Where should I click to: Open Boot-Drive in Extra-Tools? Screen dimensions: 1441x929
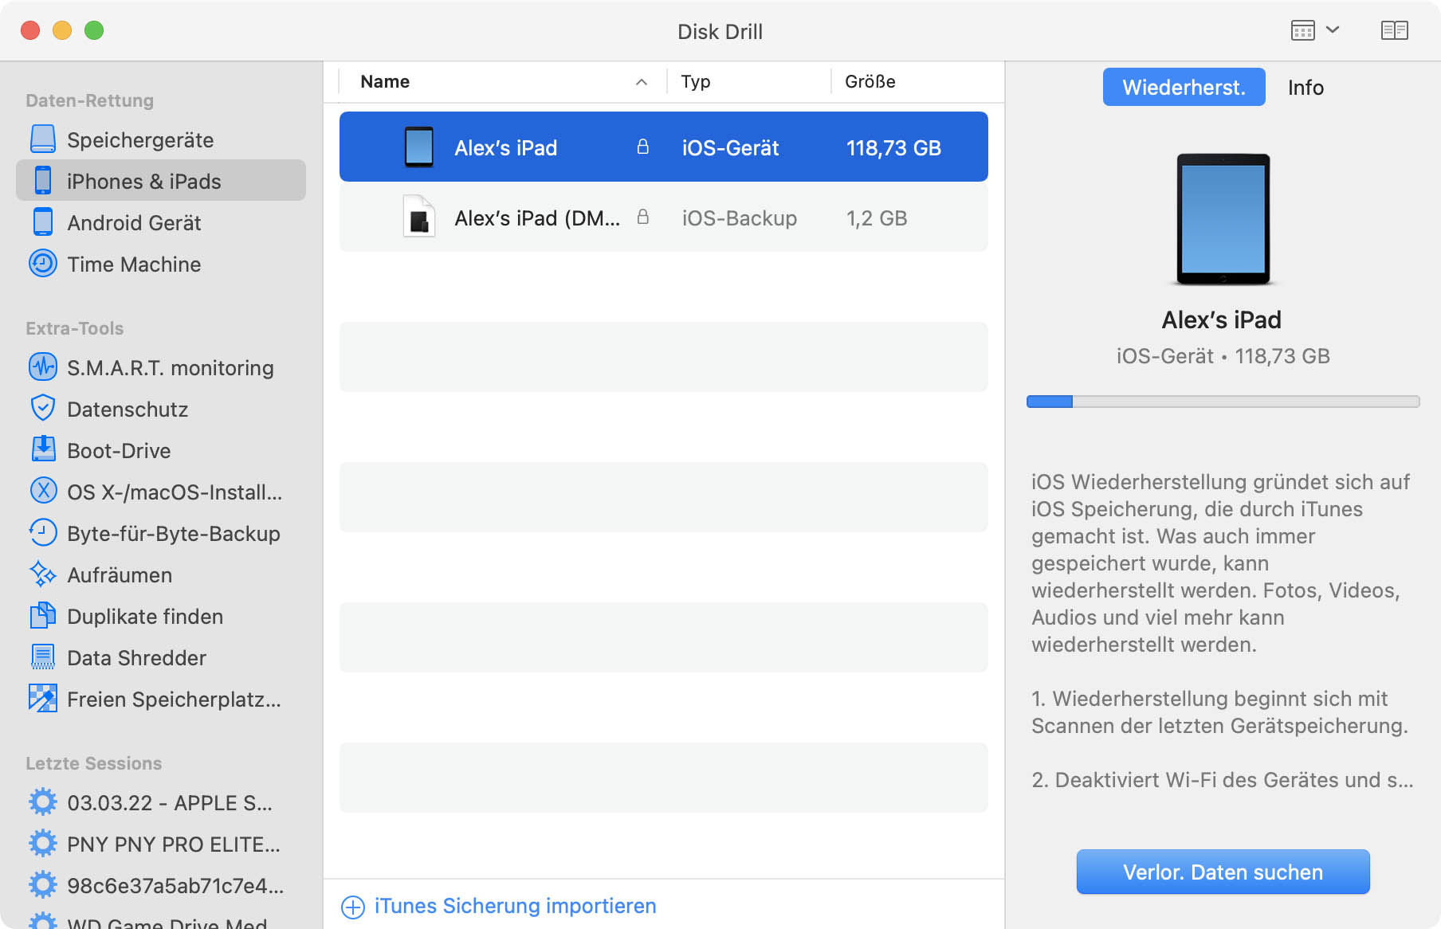pyautogui.click(x=161, y=450)
